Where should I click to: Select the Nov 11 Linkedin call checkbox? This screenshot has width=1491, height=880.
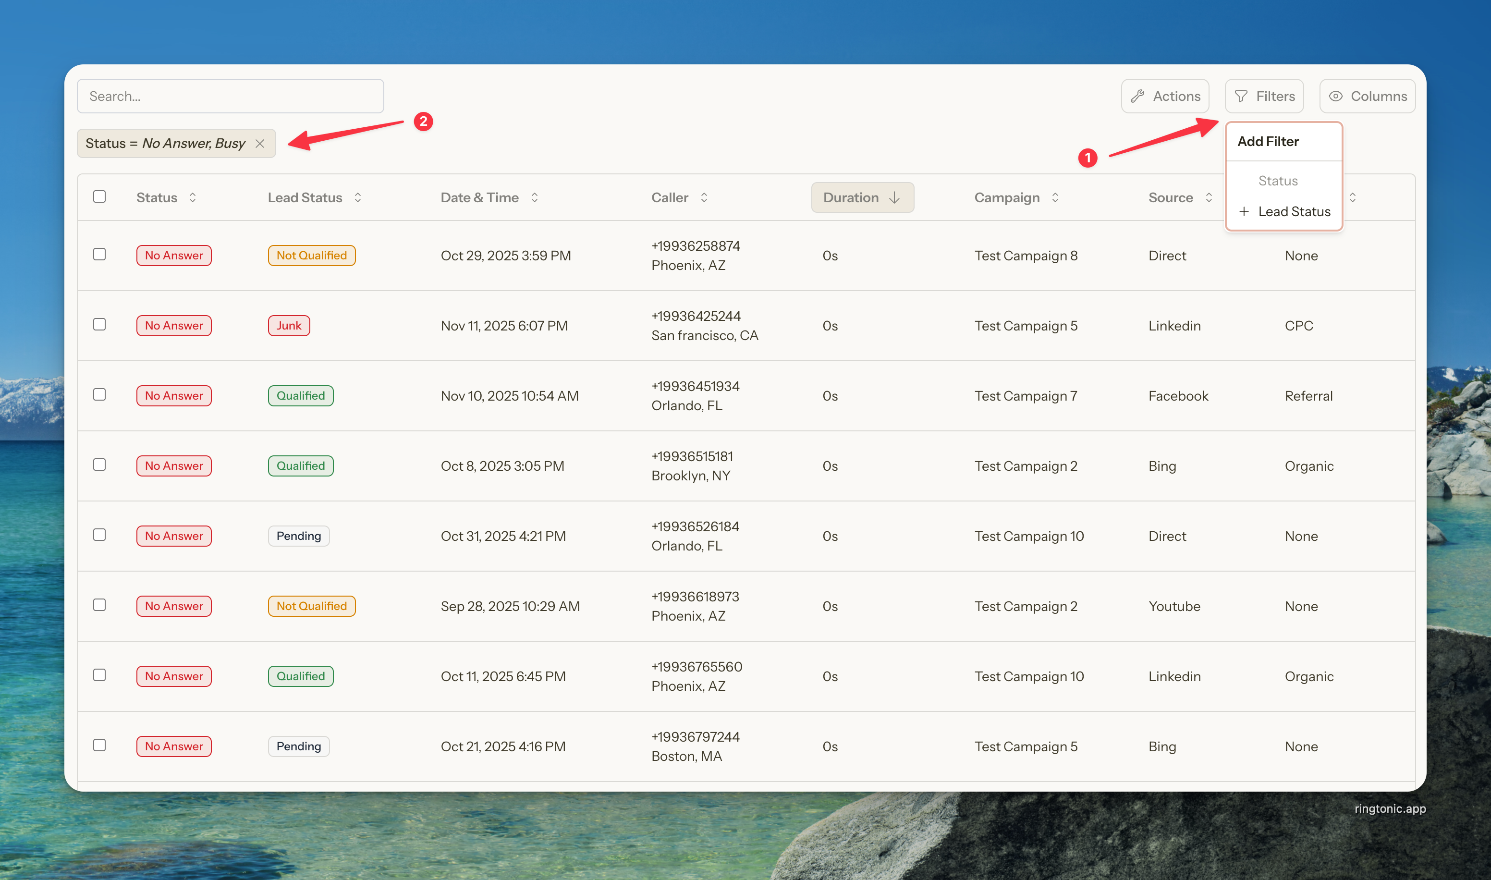tap(99, 324)
